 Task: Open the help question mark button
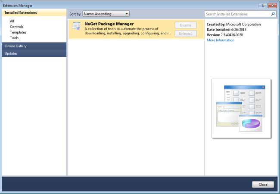pyautogui.click(x=263, y=6)
